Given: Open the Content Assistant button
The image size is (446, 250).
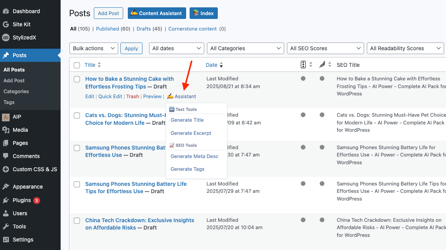Looking at the screenshot, I should (x=157, y=14).
